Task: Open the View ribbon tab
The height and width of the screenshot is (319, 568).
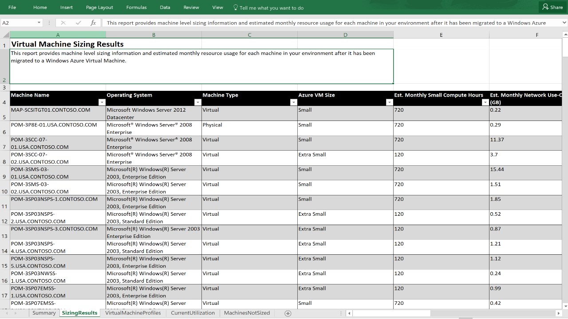Action: click(x=217, y=8)
